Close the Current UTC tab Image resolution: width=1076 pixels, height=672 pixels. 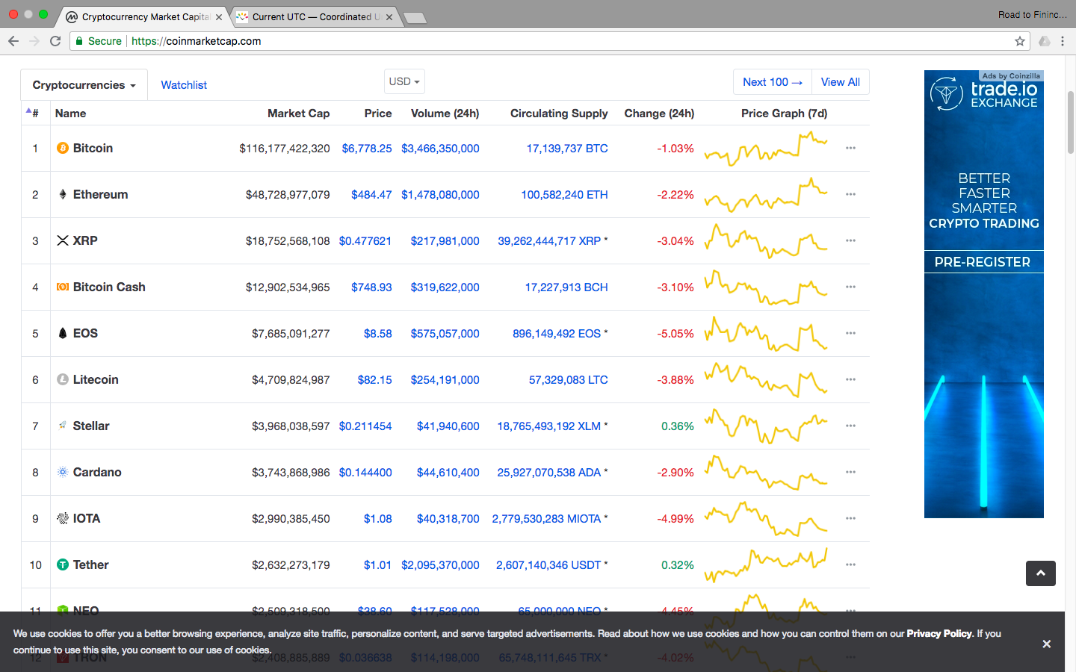(389, 16)
